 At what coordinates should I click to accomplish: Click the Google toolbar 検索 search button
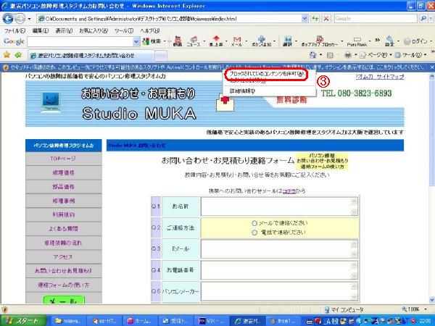(152, 41)
